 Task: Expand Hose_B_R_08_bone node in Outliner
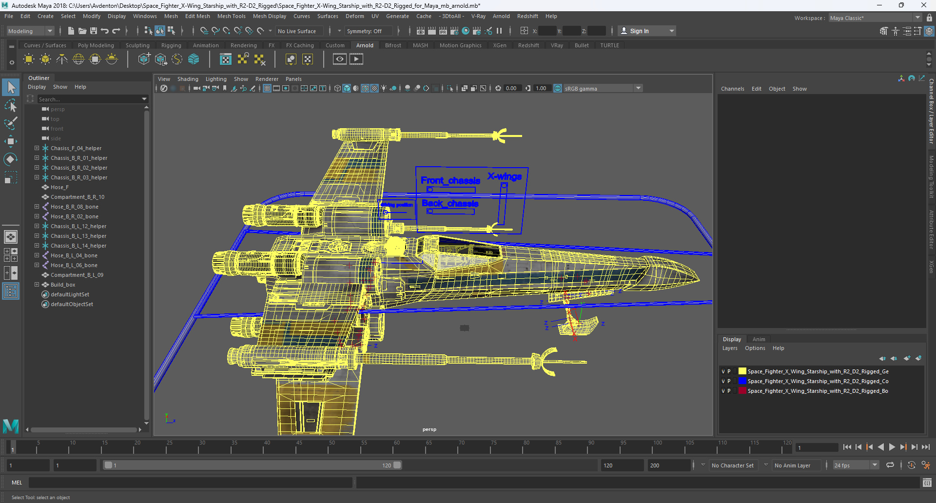pos(37,206)
